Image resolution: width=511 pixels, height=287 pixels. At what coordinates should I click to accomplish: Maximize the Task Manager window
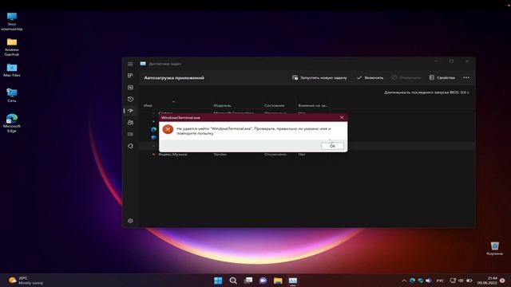pos(451,61)
